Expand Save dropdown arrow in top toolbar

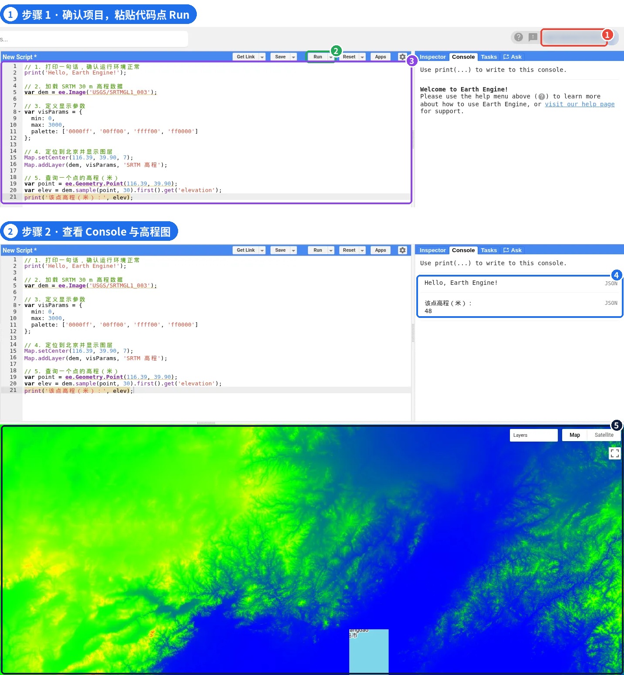point(293,57)
